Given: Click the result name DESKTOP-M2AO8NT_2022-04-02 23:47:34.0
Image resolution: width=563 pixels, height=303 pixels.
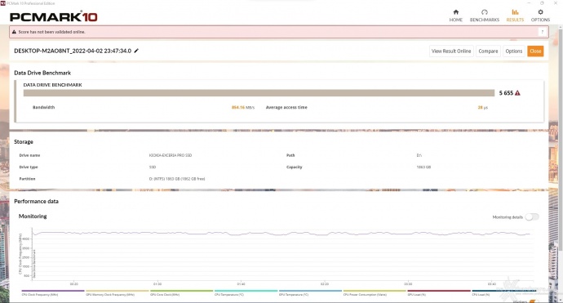Looking at the screenshot, I should tap(73, 51).
